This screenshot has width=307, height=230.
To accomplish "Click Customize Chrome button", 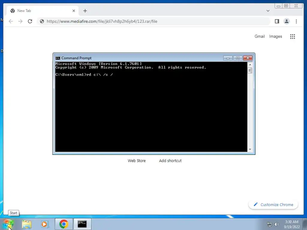I will (x=273, y=205).
